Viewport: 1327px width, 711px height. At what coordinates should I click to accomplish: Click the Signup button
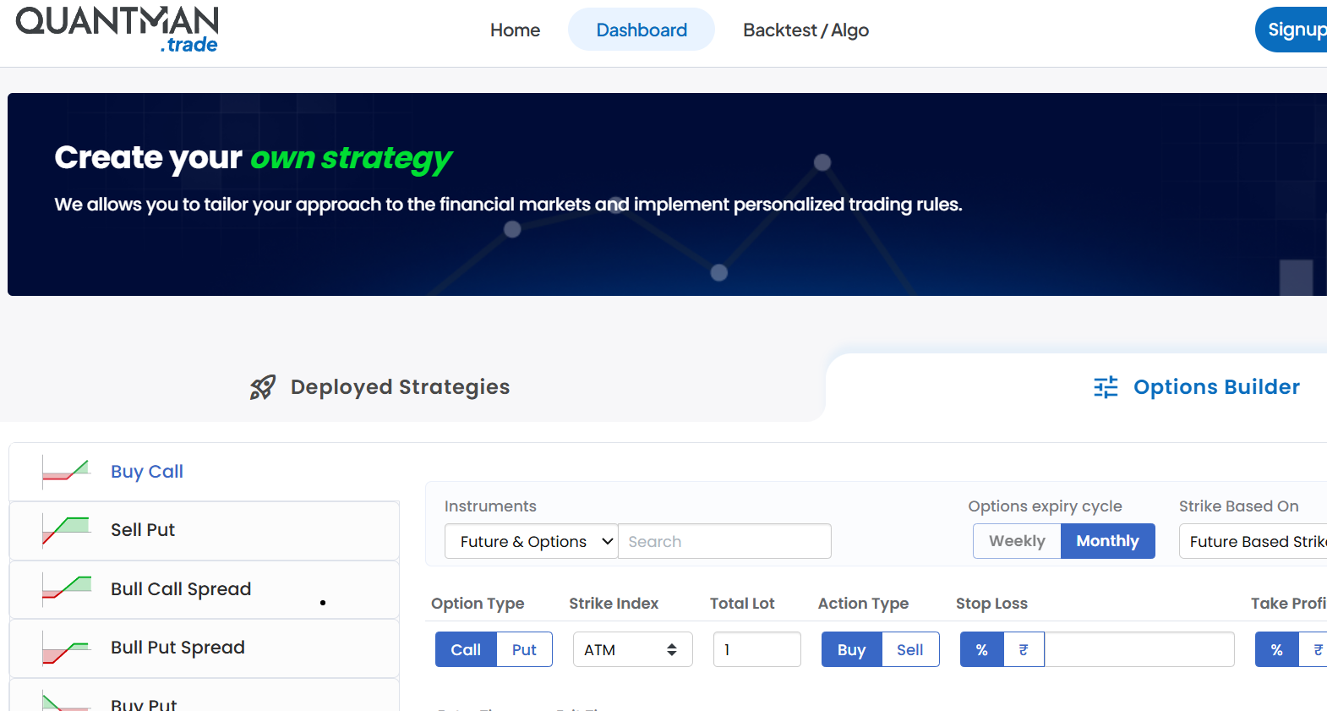pos(1293,30)
